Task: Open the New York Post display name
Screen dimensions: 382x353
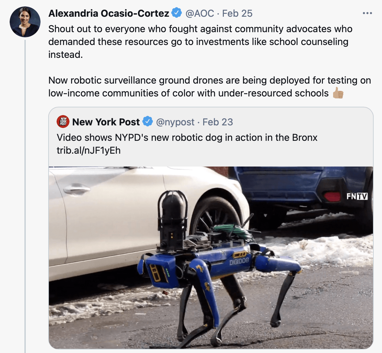Action: pyautogui.click(x=106, y=122)
